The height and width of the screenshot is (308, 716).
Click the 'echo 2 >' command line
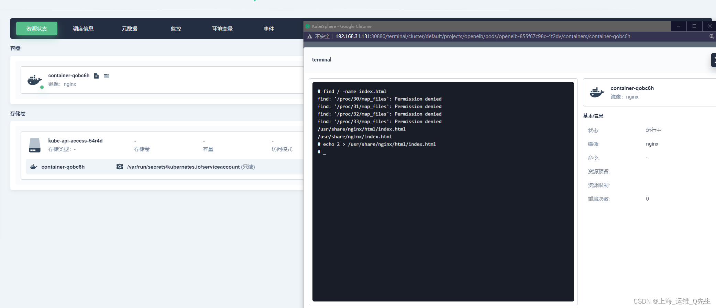(377, 144)
